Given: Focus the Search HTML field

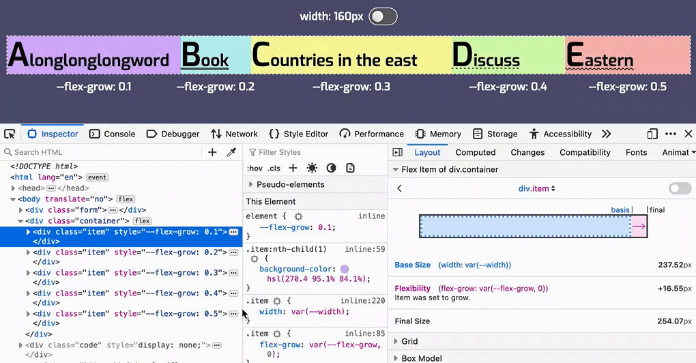Looking at the screenshot, I should (102, 152).
